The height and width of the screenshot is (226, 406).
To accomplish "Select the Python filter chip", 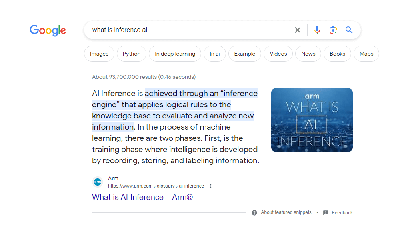I will pyautogui.click(x=132, y=54).
